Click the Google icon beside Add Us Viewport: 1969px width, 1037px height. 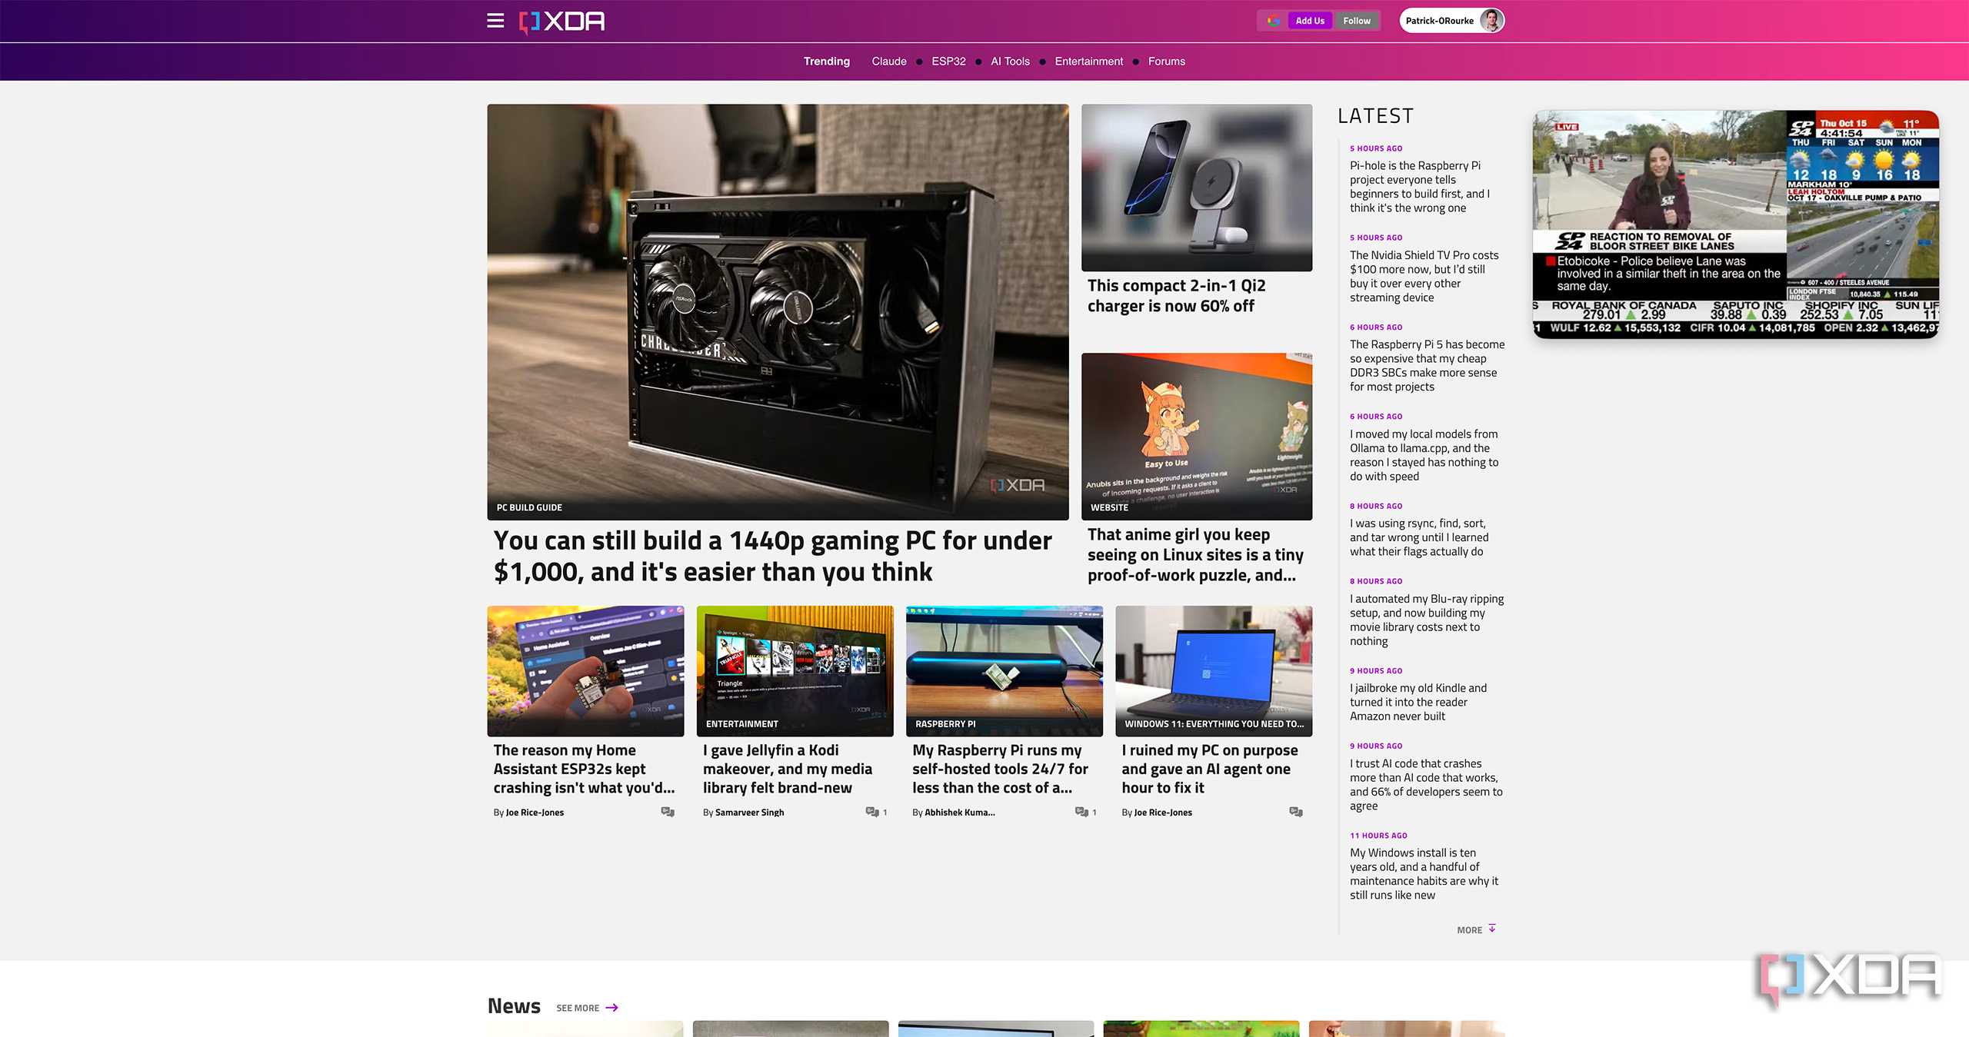pyautogui.click(x=1274, y=21)
